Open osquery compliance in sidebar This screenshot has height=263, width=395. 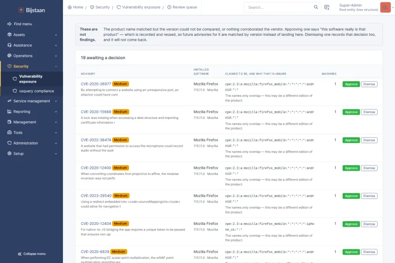tap(32, 91)
